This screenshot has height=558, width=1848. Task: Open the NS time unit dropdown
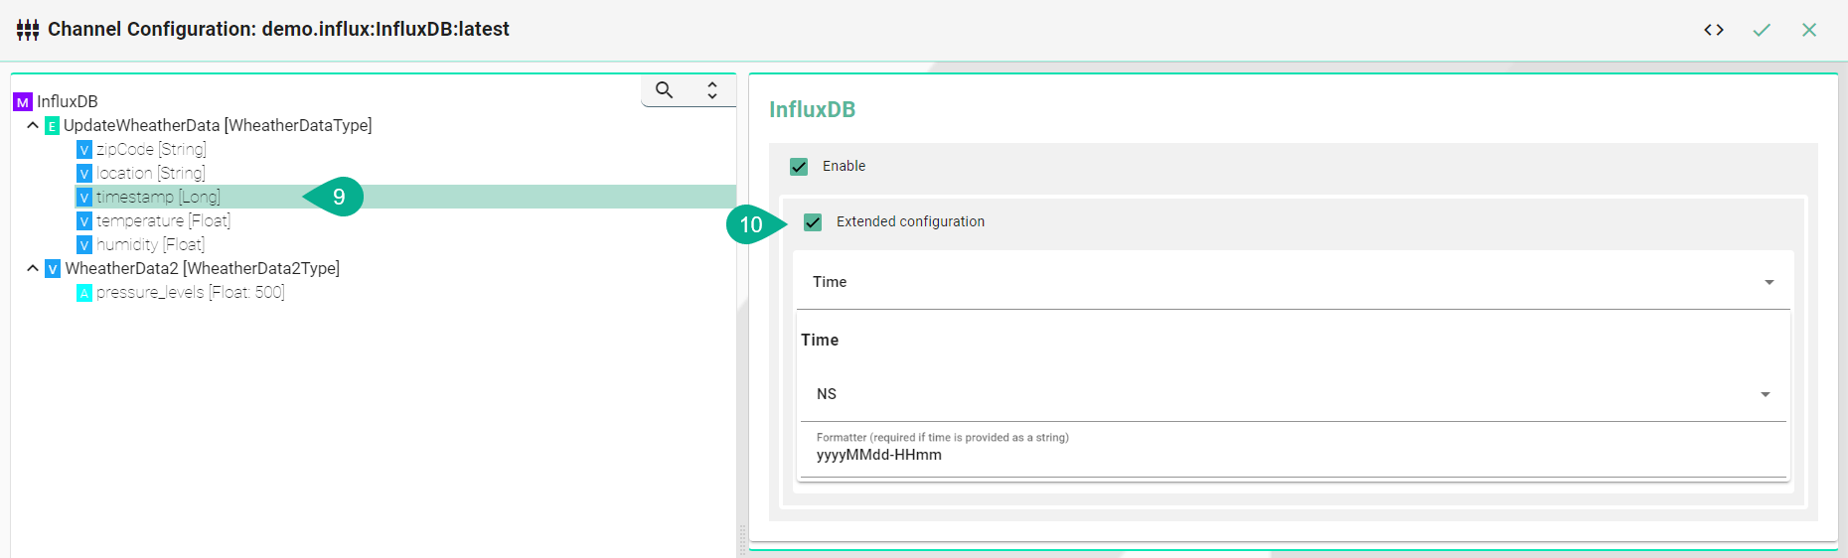[x=1292, y=394]
